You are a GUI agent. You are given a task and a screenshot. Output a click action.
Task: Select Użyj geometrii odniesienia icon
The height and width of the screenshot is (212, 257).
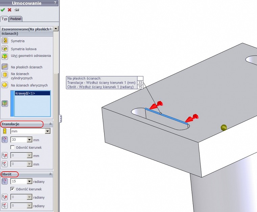pos(5,56)
